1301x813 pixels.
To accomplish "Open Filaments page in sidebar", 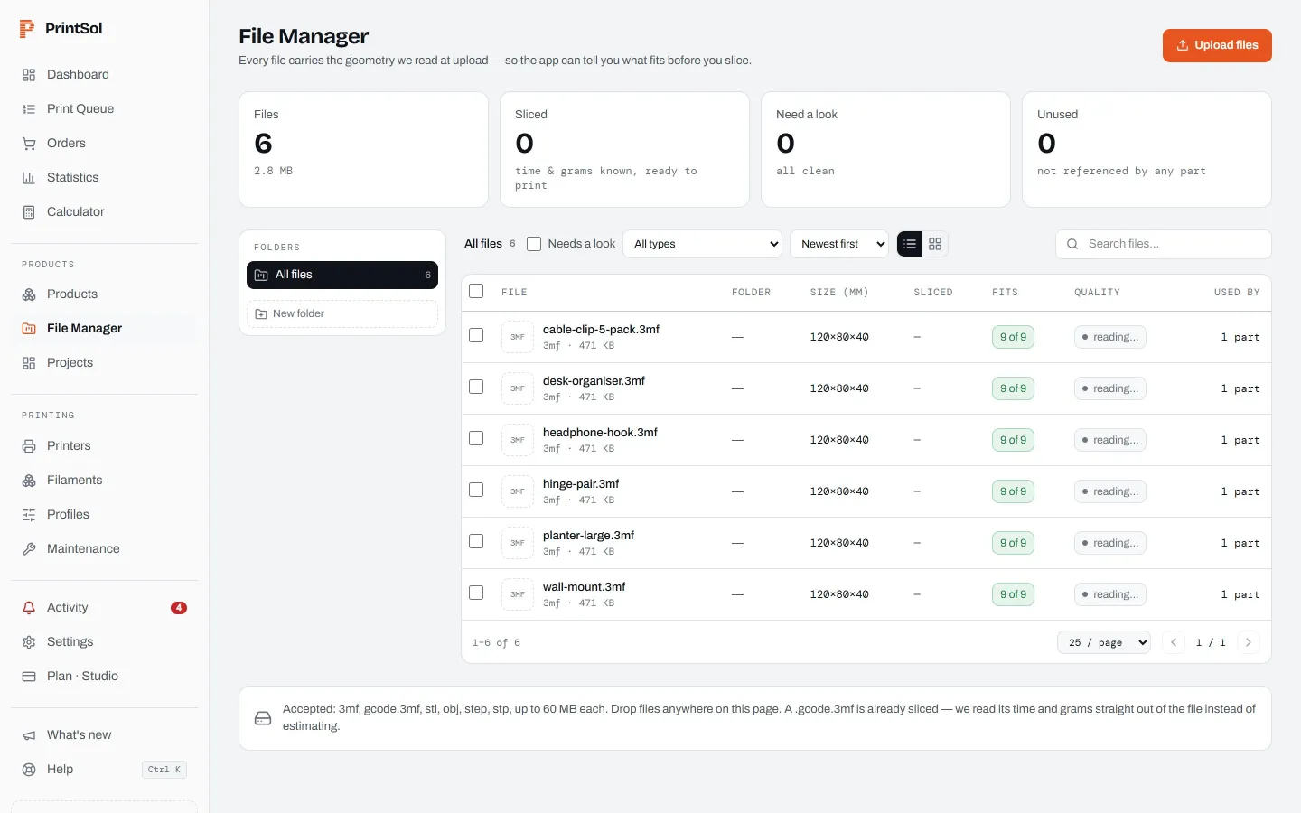I will pos(104,481).
